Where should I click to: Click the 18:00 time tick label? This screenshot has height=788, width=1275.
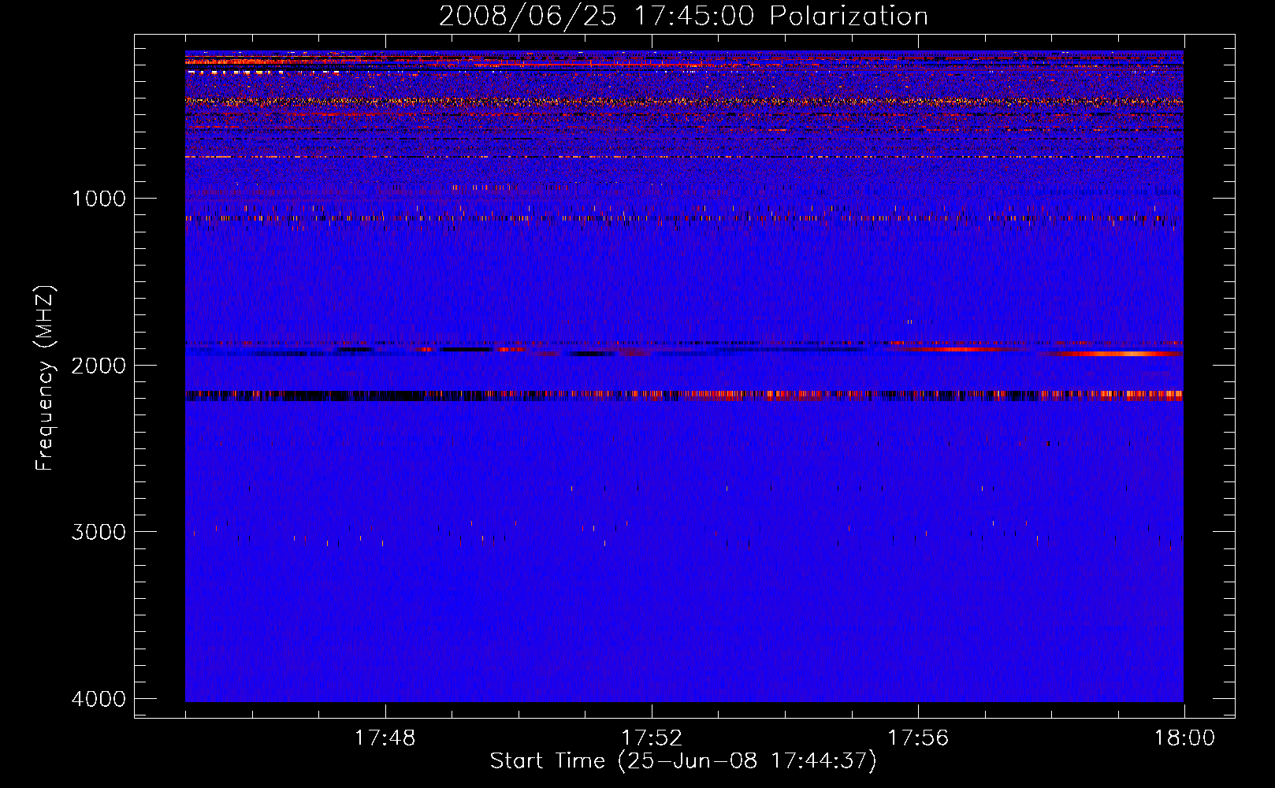[x=1184, y=738]
